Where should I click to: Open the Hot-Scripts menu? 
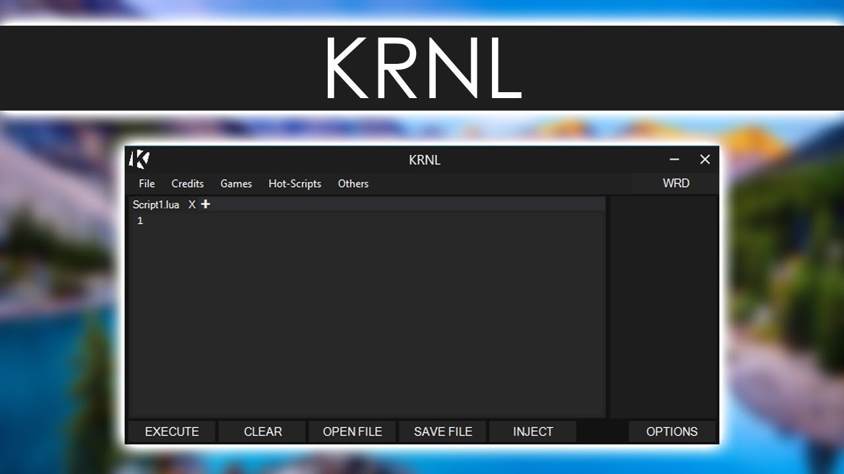tap(295, 184)
